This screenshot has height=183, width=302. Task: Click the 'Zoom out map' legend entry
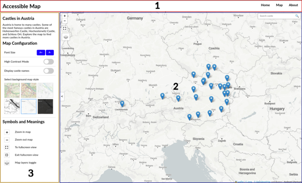click(x=24, y=140)
